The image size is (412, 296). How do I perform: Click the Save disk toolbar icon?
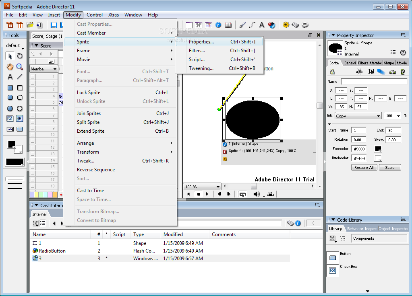[54, 25]
